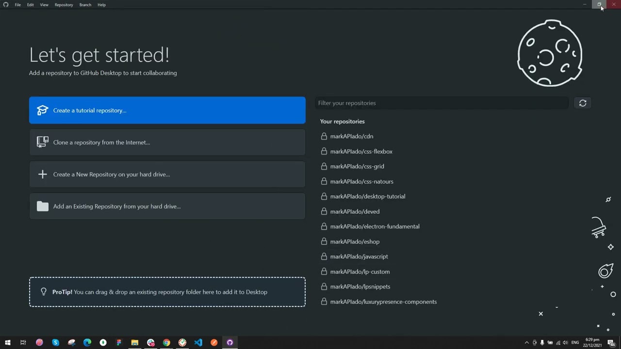Click the Filter your repositories field
Viewport: 621px width, 349px height.
tap(441, 103)
